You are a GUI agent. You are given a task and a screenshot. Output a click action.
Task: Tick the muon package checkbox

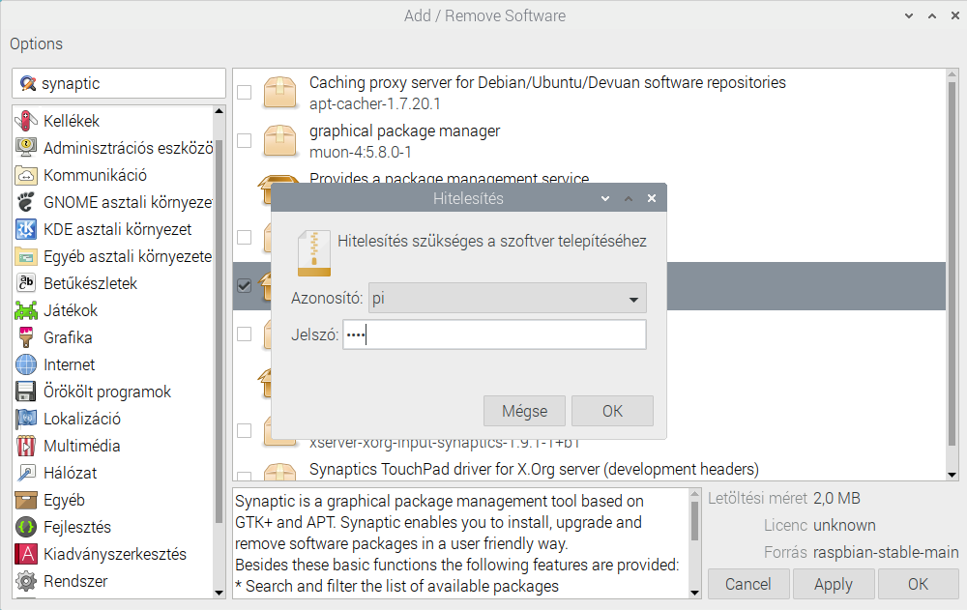click(x=245, y=140)
